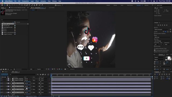172x97 pixels.
Task: Click the Play button in Preview panel
Action: (162, 25)
